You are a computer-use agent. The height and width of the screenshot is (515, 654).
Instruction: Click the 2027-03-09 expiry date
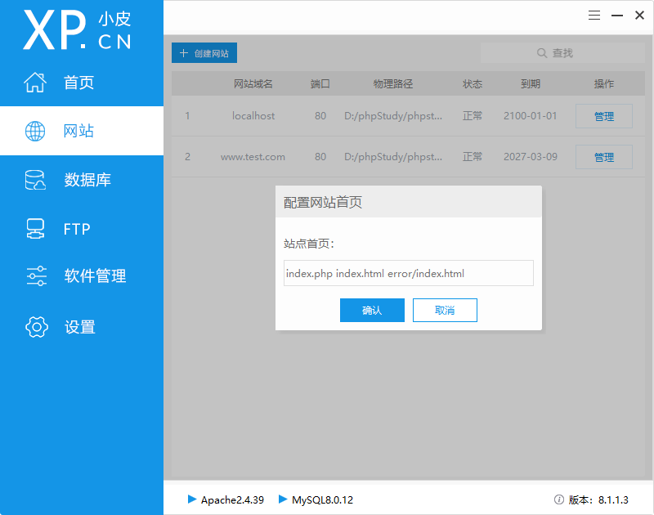tap(530, 157)
